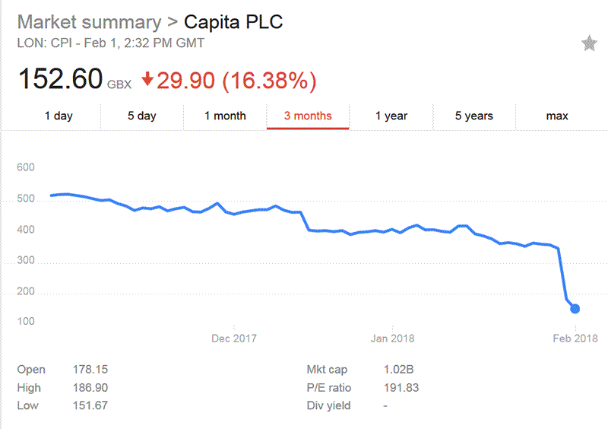Click the Capita PLC company title

[x=233, y=21]
